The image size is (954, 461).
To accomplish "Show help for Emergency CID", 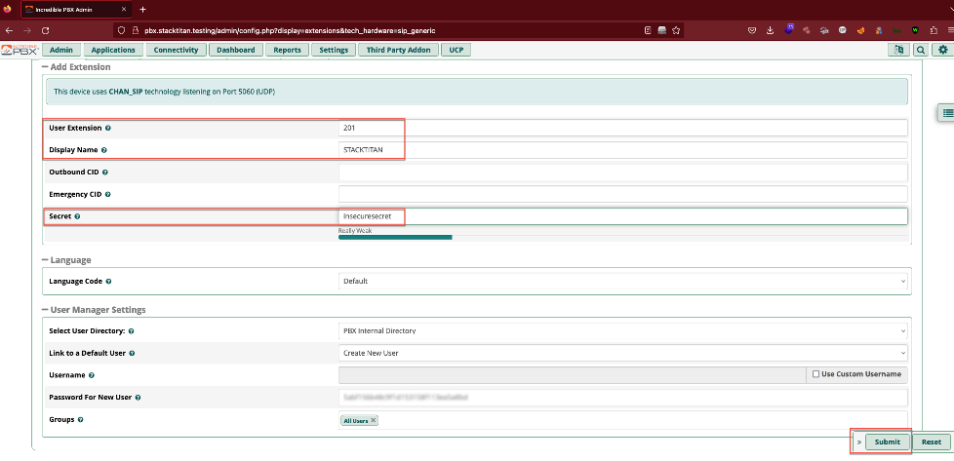I will [108, 195].
